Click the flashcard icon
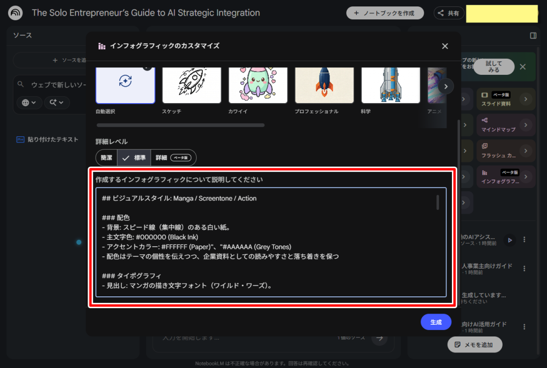 point(485,146)
